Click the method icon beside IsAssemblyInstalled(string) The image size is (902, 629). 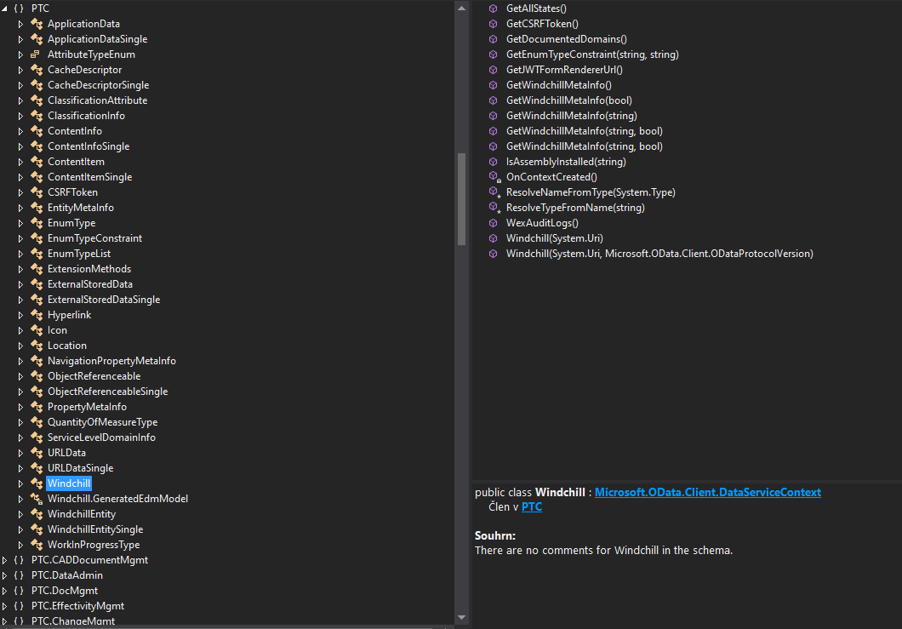coord(492,161)
